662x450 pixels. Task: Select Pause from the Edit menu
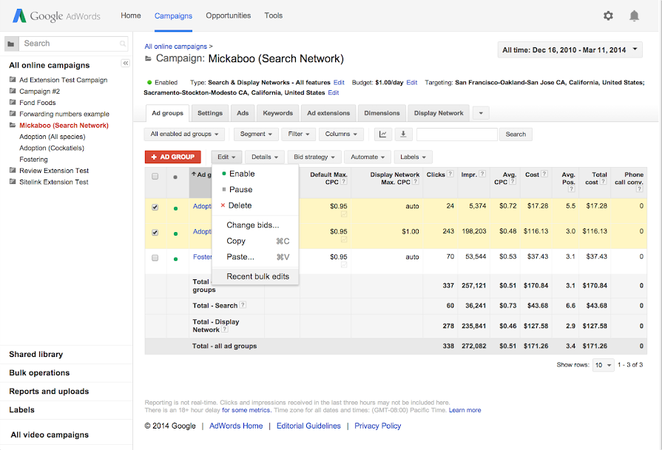click(x=241, y=190)
